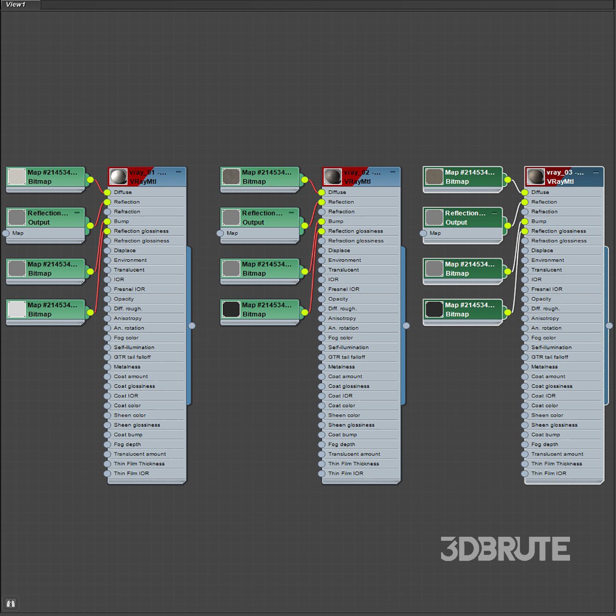Click the Metalness slot label on vray_01
Screen dimensions: 616x616
(127, 367)
